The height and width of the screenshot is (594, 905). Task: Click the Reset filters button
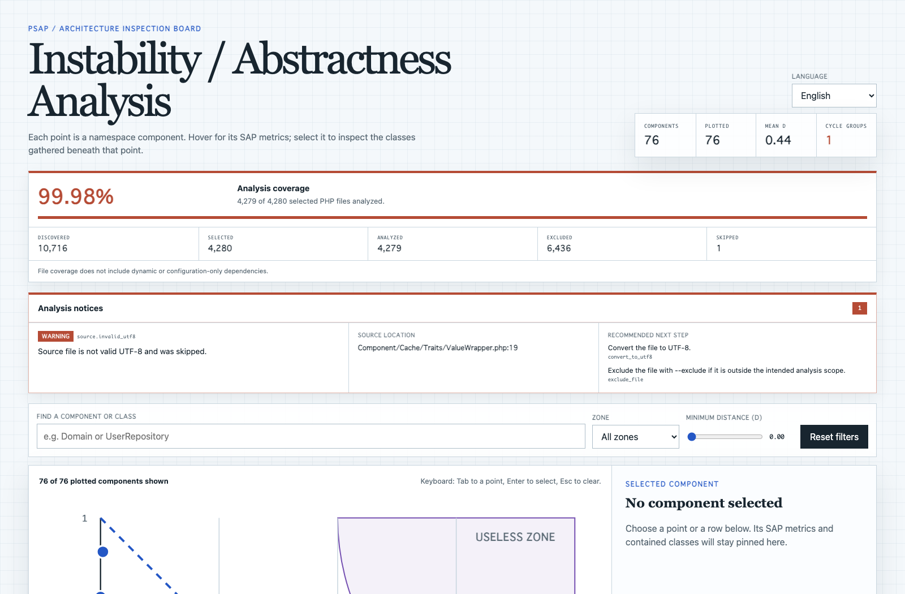(834, 437)
